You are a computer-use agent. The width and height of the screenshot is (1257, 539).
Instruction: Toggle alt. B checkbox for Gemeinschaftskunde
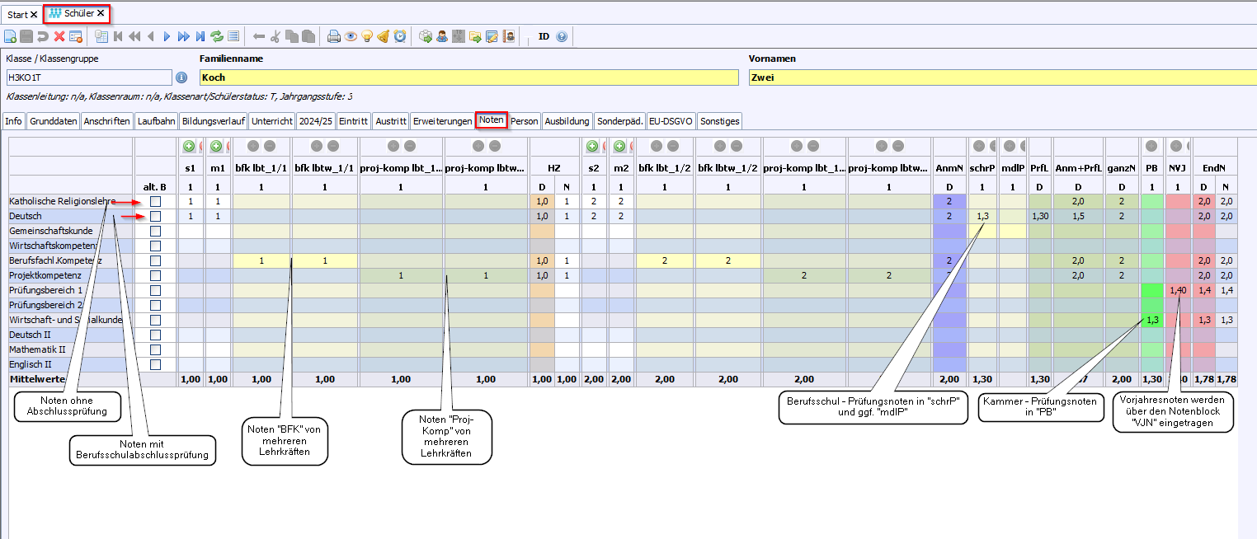click(155, 232)
